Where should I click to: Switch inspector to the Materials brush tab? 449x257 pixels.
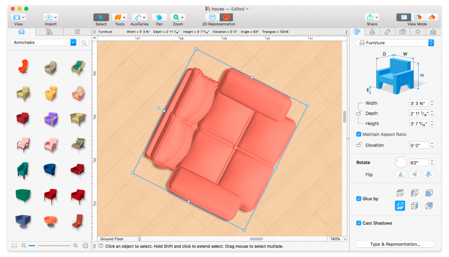tap(372, 32)
